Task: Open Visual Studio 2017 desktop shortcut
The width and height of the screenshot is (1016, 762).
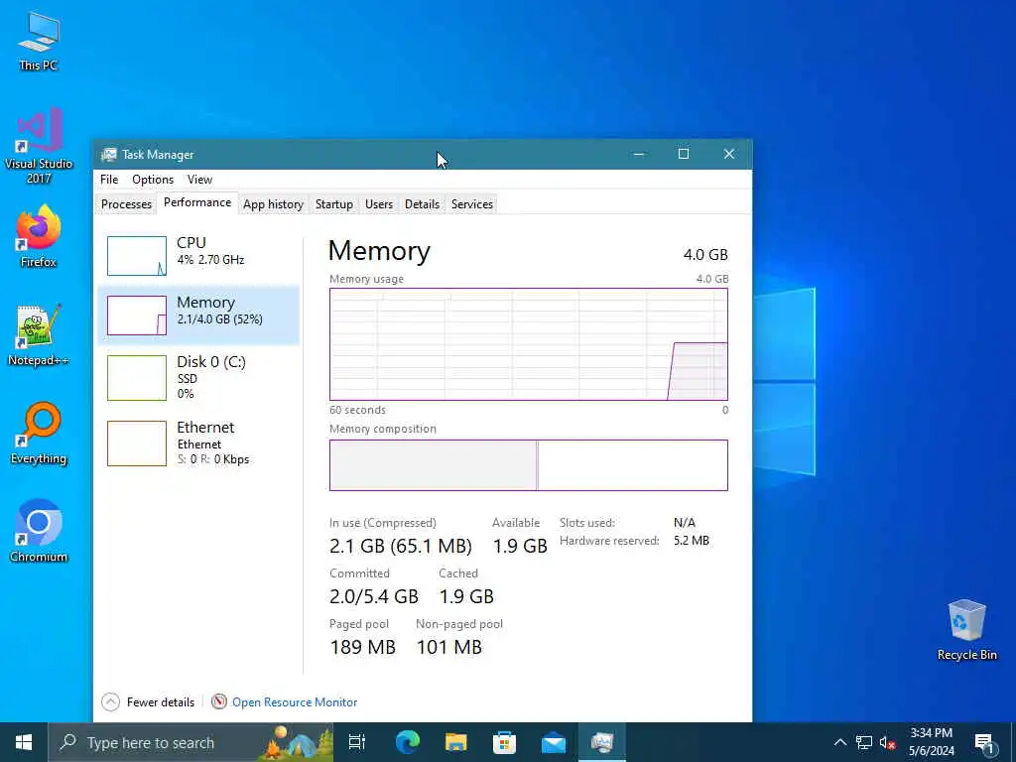Action: (x=39, y=145)
